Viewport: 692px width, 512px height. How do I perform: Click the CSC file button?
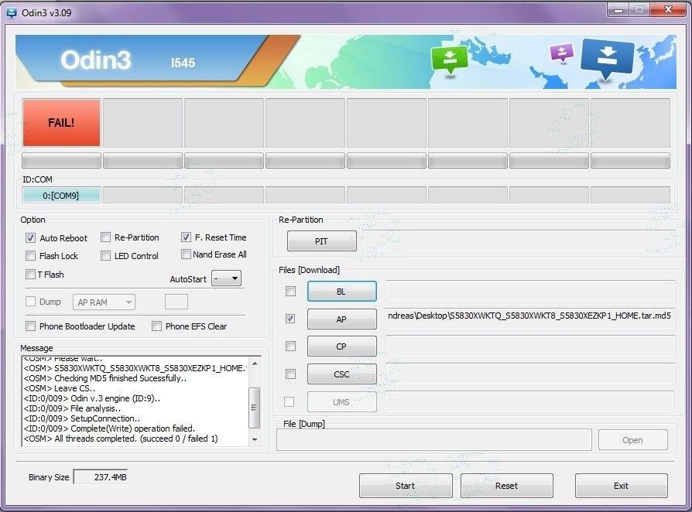(342, 374)
